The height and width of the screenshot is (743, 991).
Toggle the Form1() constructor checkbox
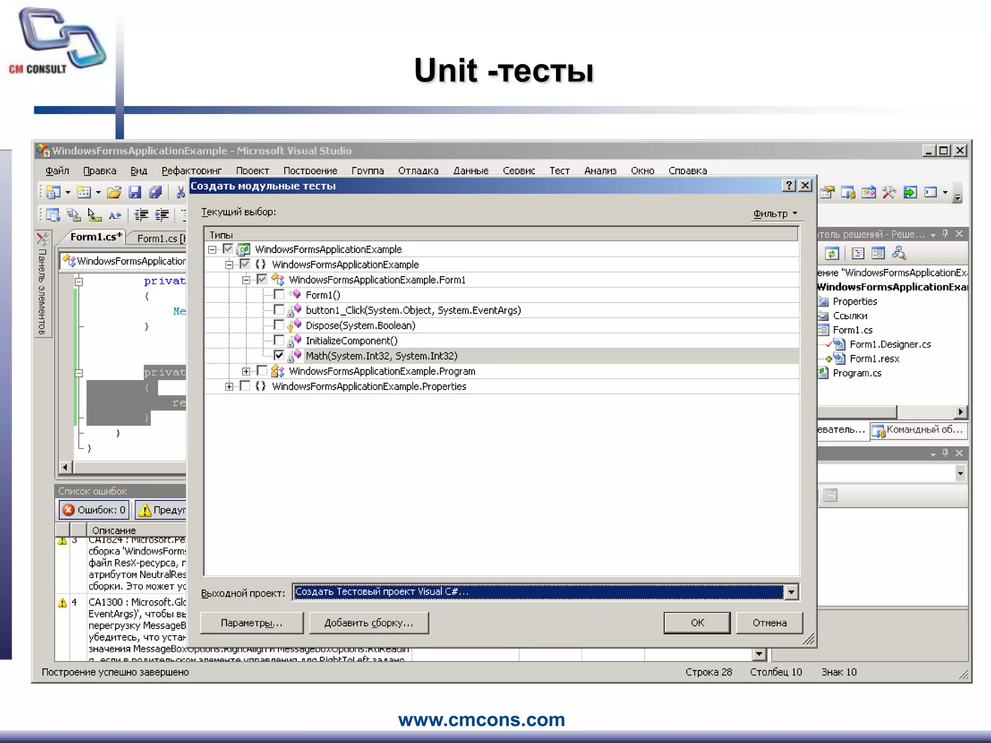[279, 294]
